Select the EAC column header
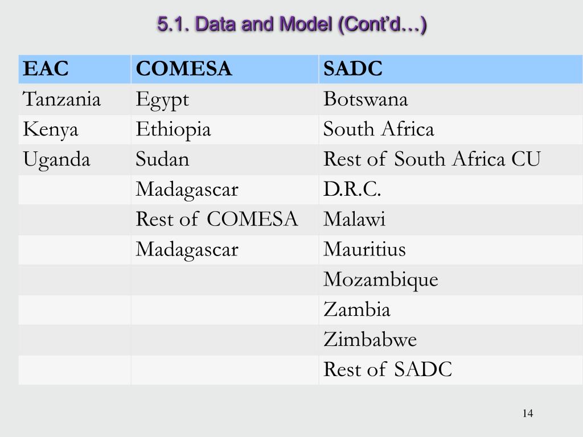This screenshot has height=437, width=583. [x=75, y=69]
